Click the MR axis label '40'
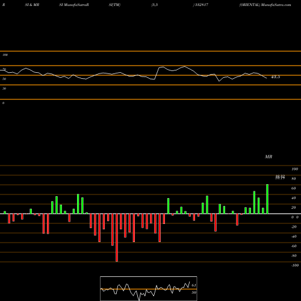This screenshot has width=301, height=301. coord(293,198)
